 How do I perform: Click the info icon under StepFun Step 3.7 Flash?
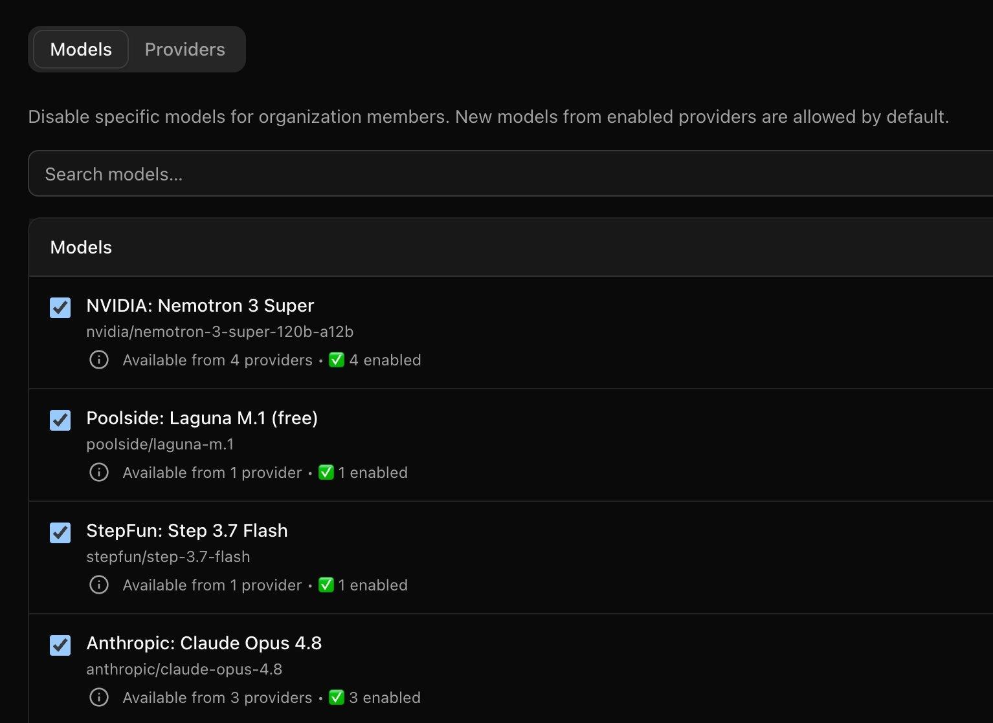point(99,585)
